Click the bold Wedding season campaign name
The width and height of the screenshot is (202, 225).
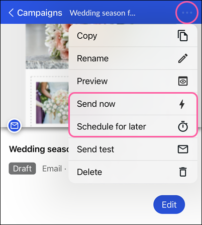click(x=39, y=149)
